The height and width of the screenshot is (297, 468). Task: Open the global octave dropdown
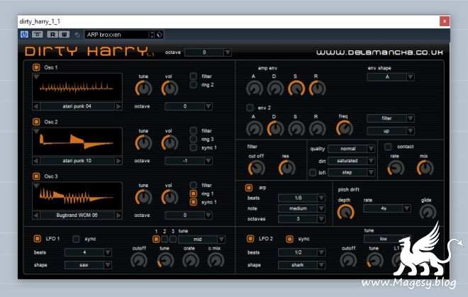208,52
